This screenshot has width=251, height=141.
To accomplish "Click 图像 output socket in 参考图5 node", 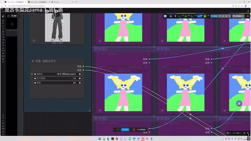I will coord(149,59).
